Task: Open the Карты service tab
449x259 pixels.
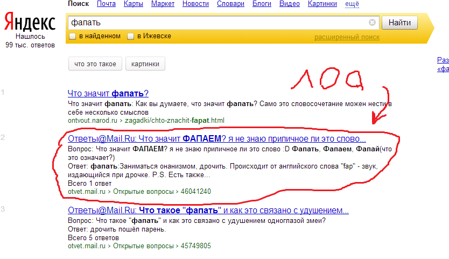Action: pyautogui.click(x=134, y=4)
